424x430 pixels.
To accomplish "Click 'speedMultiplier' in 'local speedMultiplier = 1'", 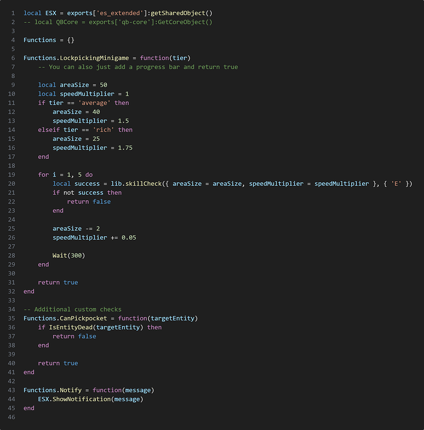I will (x=87, y=94).
